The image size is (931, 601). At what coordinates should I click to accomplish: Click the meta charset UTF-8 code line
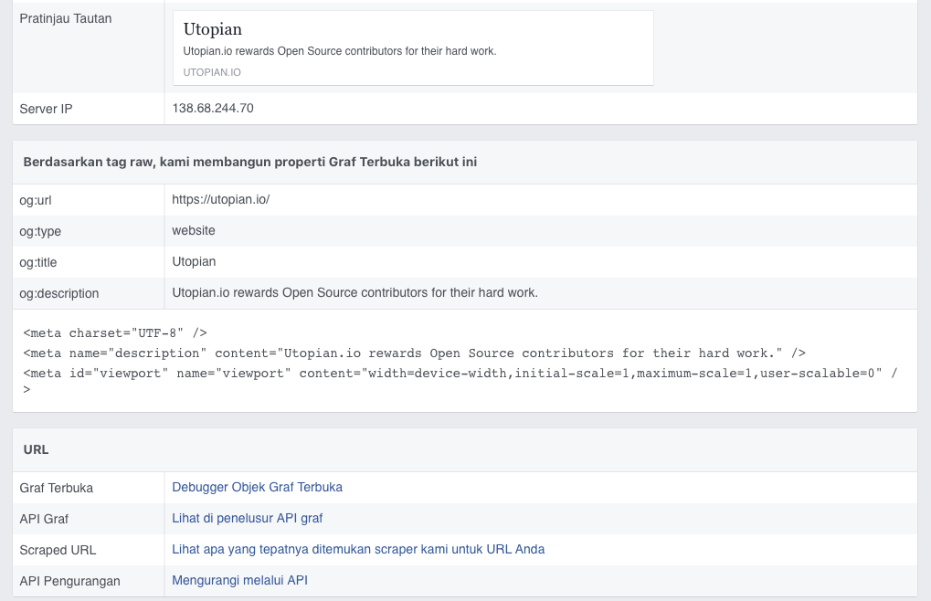[x=115, y=333]
